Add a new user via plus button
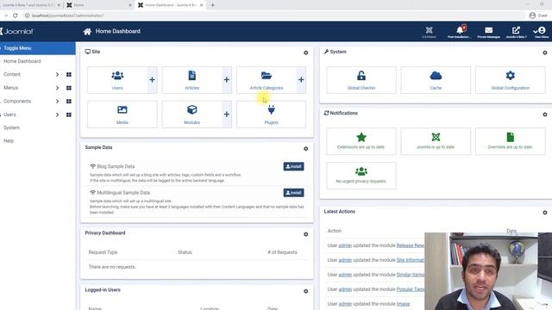The width and height of the screenshot is (552, 310). [x=152, y=80]
